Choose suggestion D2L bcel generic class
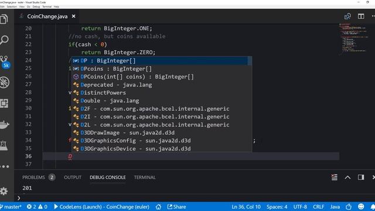The width and height of the screenshot is (375, 211). (160, 125)
